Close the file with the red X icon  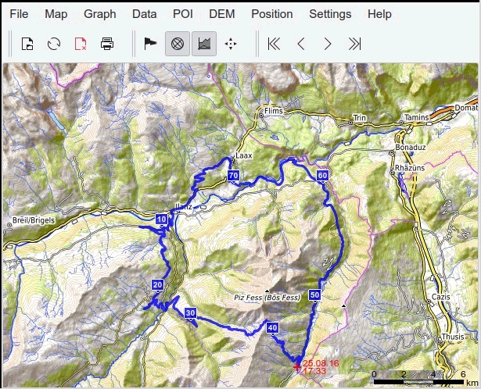point(81,44)
